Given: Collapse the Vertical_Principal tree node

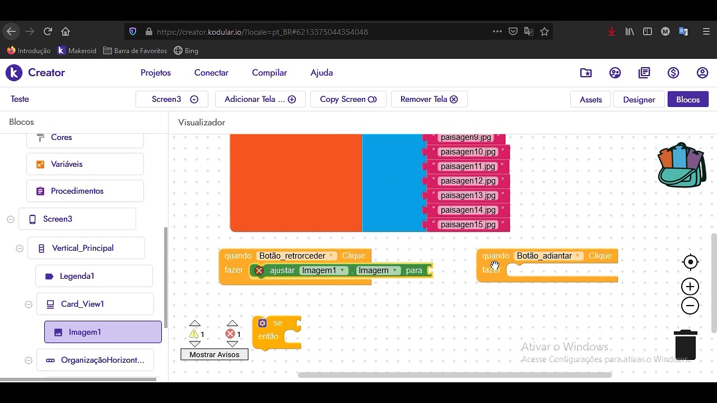Looking at the screenshot, I should click(x=19, y=249).
